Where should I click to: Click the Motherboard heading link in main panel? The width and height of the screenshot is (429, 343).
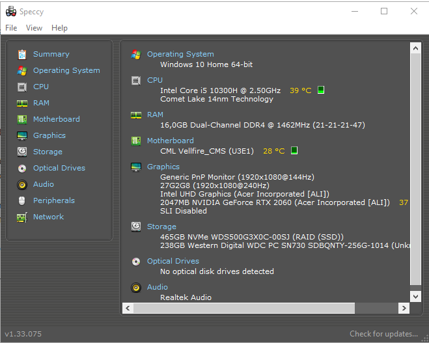(171, 141)
